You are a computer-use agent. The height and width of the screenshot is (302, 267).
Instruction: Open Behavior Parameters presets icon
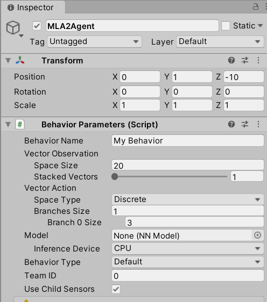click(245, 124)
